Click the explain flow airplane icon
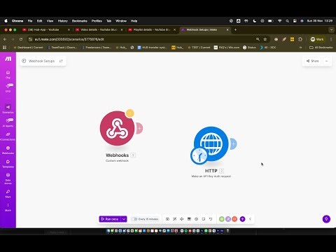Viewport: 336px width, 252px height. pos(182,219)
